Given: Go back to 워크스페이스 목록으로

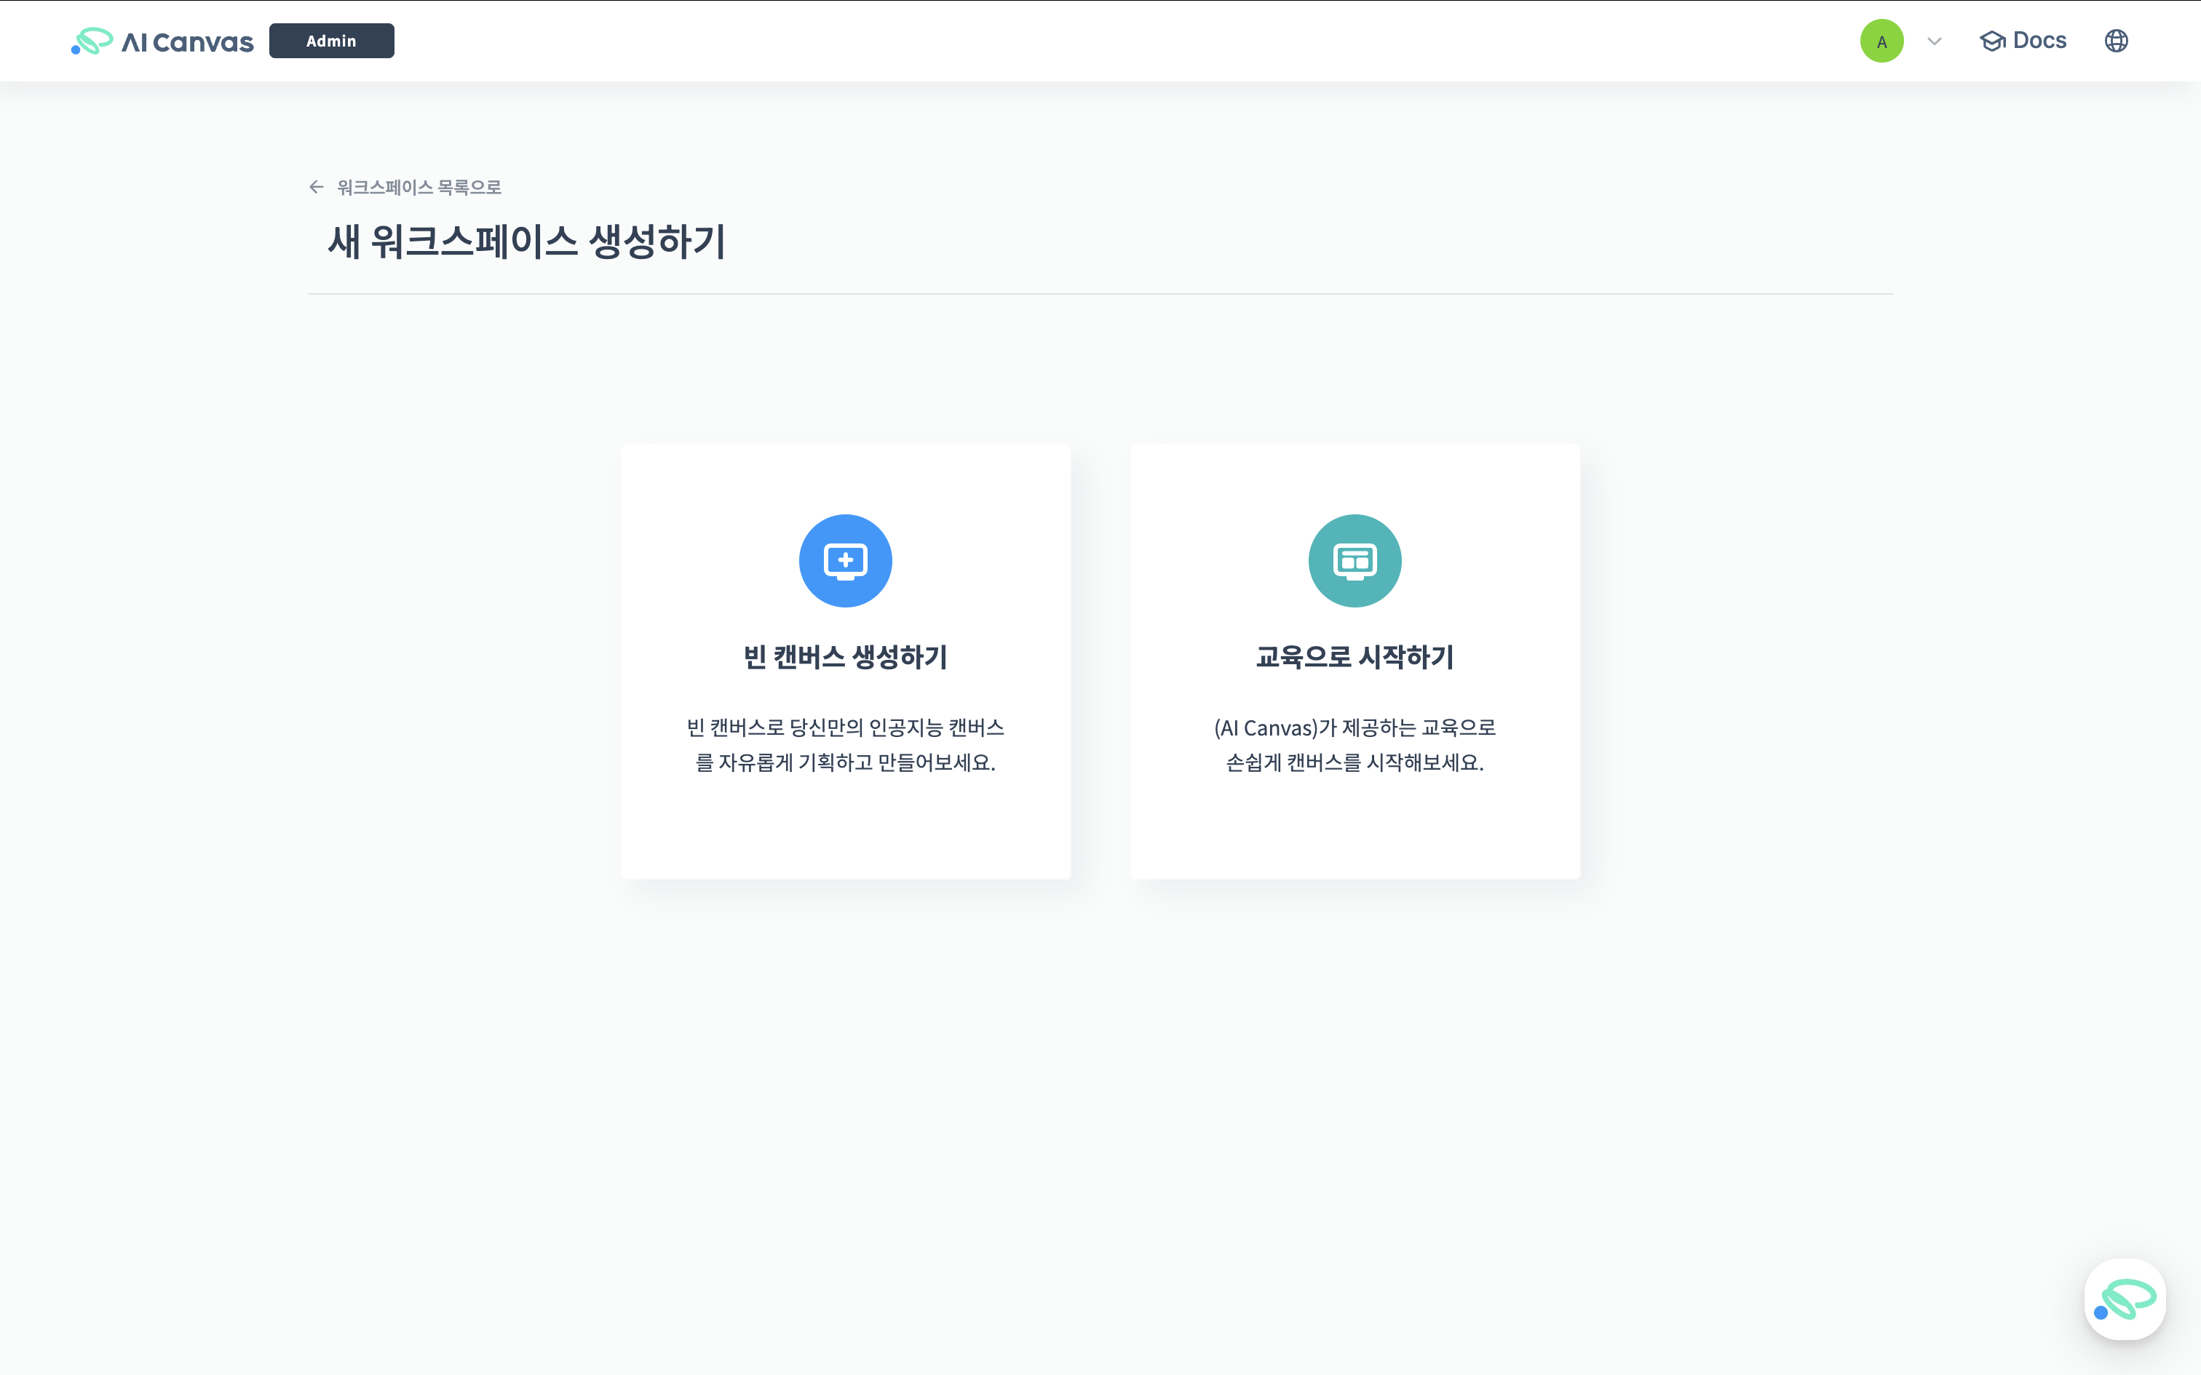Looking at the screenshot, I should pos(419,188).
